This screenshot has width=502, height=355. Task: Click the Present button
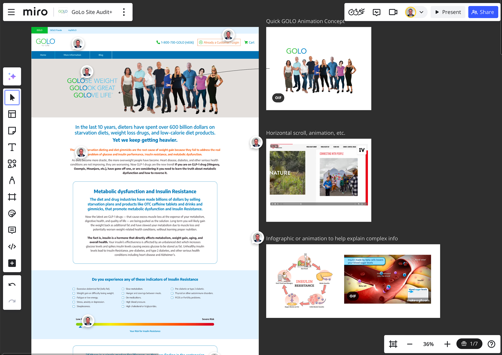point(448,12)
